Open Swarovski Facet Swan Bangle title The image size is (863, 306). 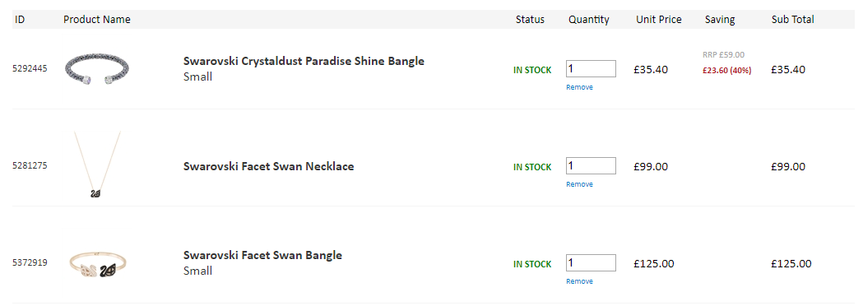(x=262, y=255)
